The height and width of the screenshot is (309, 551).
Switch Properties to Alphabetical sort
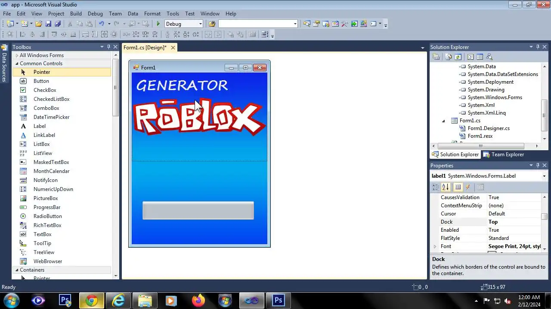click(446, 187)
